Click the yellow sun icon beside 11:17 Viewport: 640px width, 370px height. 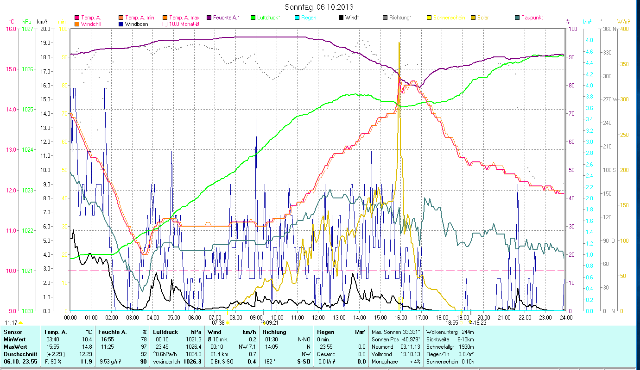[20, 323]
